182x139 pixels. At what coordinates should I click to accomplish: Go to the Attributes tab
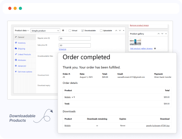(24, 60)
